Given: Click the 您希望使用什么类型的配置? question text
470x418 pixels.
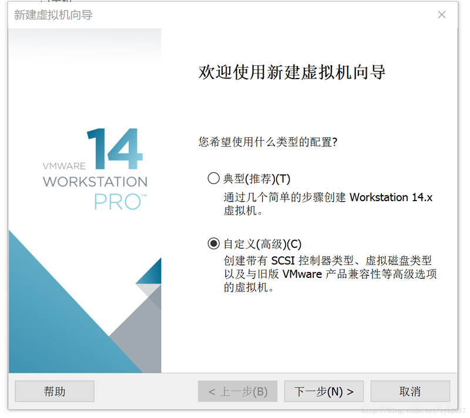Looking at the screenshot, I should (x=271, y=142).
